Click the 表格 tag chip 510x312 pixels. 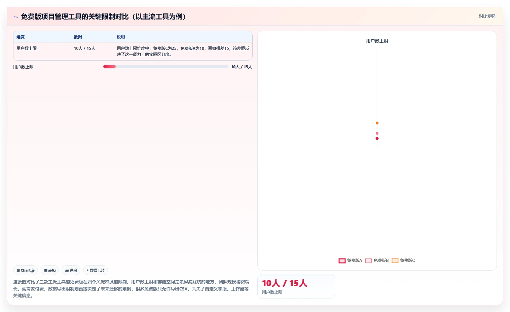pyautogui.click(x=50, y=270)
